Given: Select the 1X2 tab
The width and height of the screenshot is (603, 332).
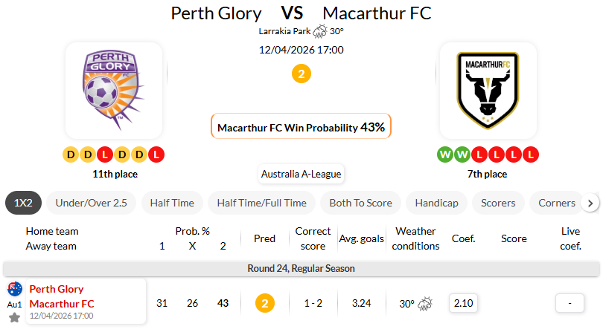Looking at the screenshot, I should (x=22, y=203).
